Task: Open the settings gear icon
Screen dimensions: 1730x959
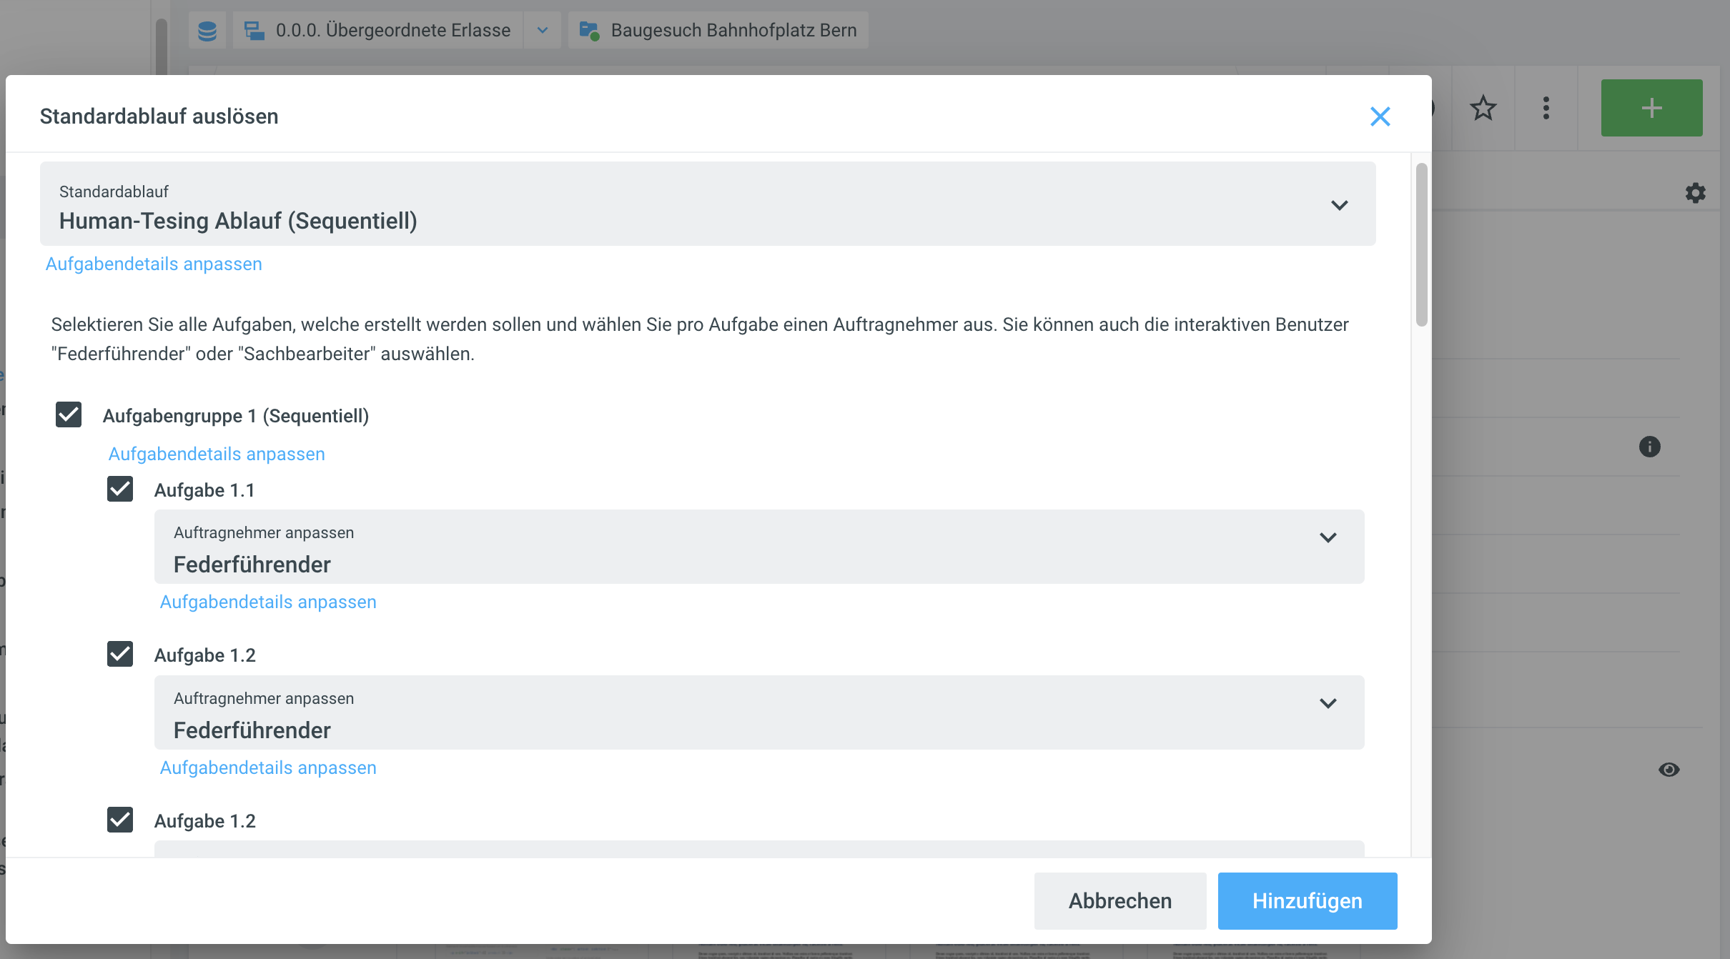Action: (x=1695, y=193)
